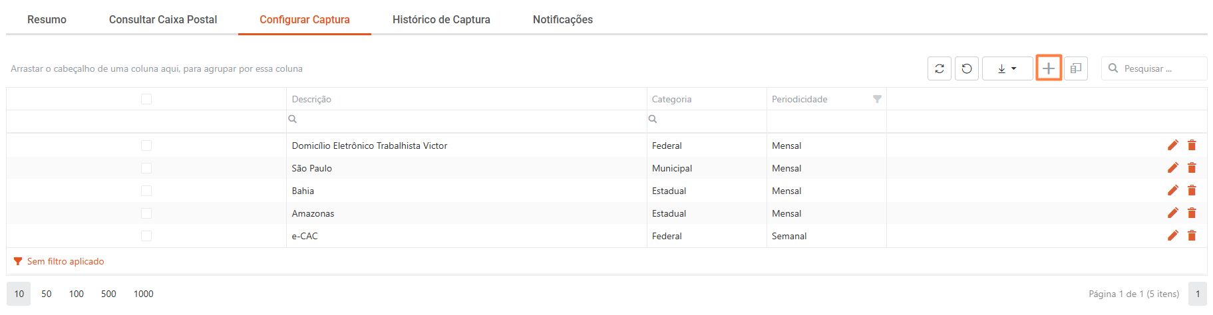The height and width of the screenshot is (315, 1213).
Task: Edit the e-CAC row with pencil icon
Action: click(1173, 235)
